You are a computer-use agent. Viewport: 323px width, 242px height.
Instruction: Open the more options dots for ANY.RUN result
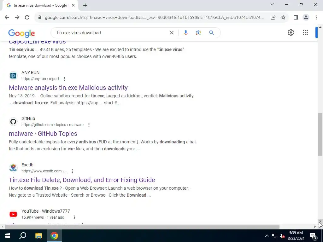coord(64,78)
